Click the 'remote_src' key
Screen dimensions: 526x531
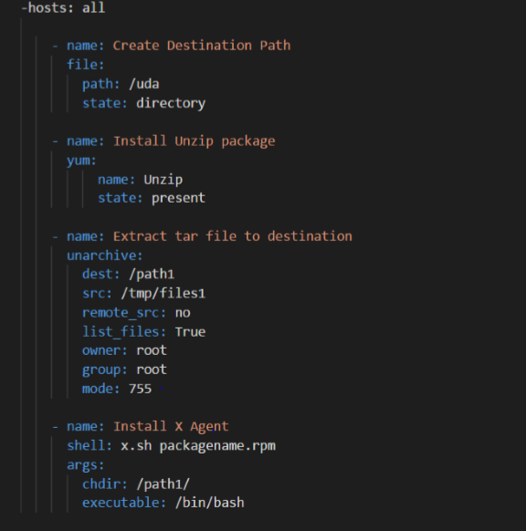[x=121, y=313]
